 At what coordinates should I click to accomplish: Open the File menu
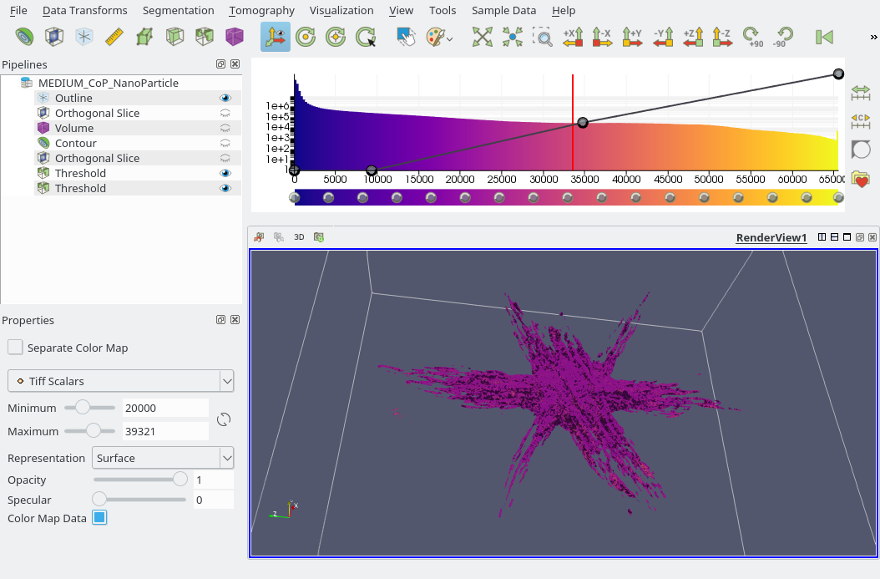[x=18, y=10]
